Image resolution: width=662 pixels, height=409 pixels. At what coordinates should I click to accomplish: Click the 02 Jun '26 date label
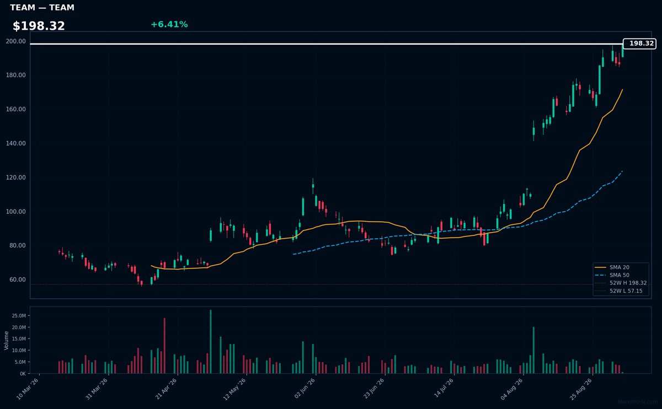coord(305,389)
